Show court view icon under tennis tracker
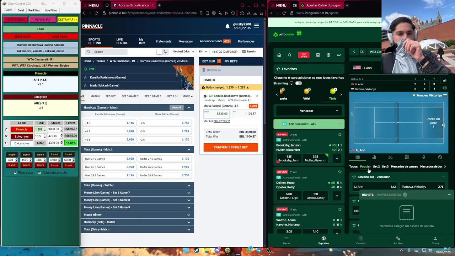Image resolution: width=455 pixels, height=256 pixels. click(358, 157)
